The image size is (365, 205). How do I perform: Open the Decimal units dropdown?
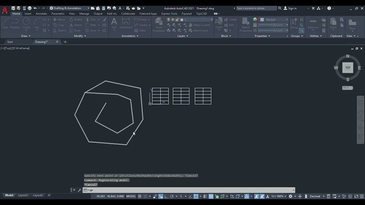(317, 196)
